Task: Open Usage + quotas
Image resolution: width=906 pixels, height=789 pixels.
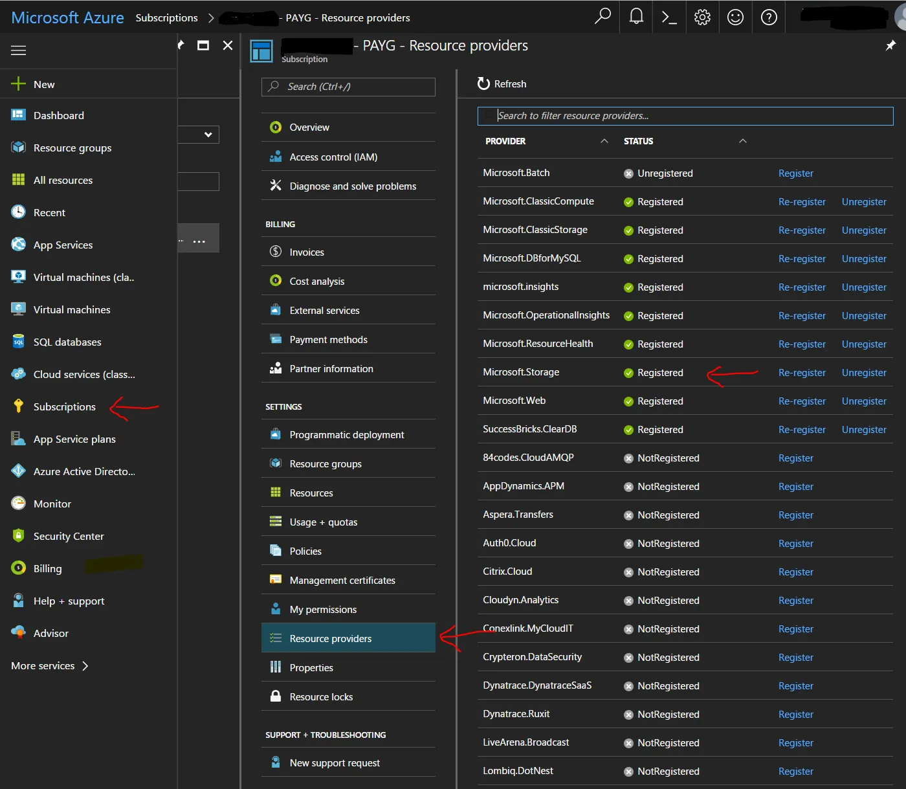Action: click(x=348, y=522)
